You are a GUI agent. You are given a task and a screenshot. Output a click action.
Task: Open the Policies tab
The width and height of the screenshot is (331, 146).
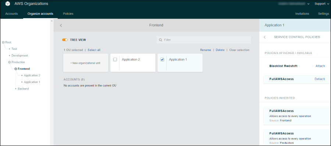[x=68, y=14]
